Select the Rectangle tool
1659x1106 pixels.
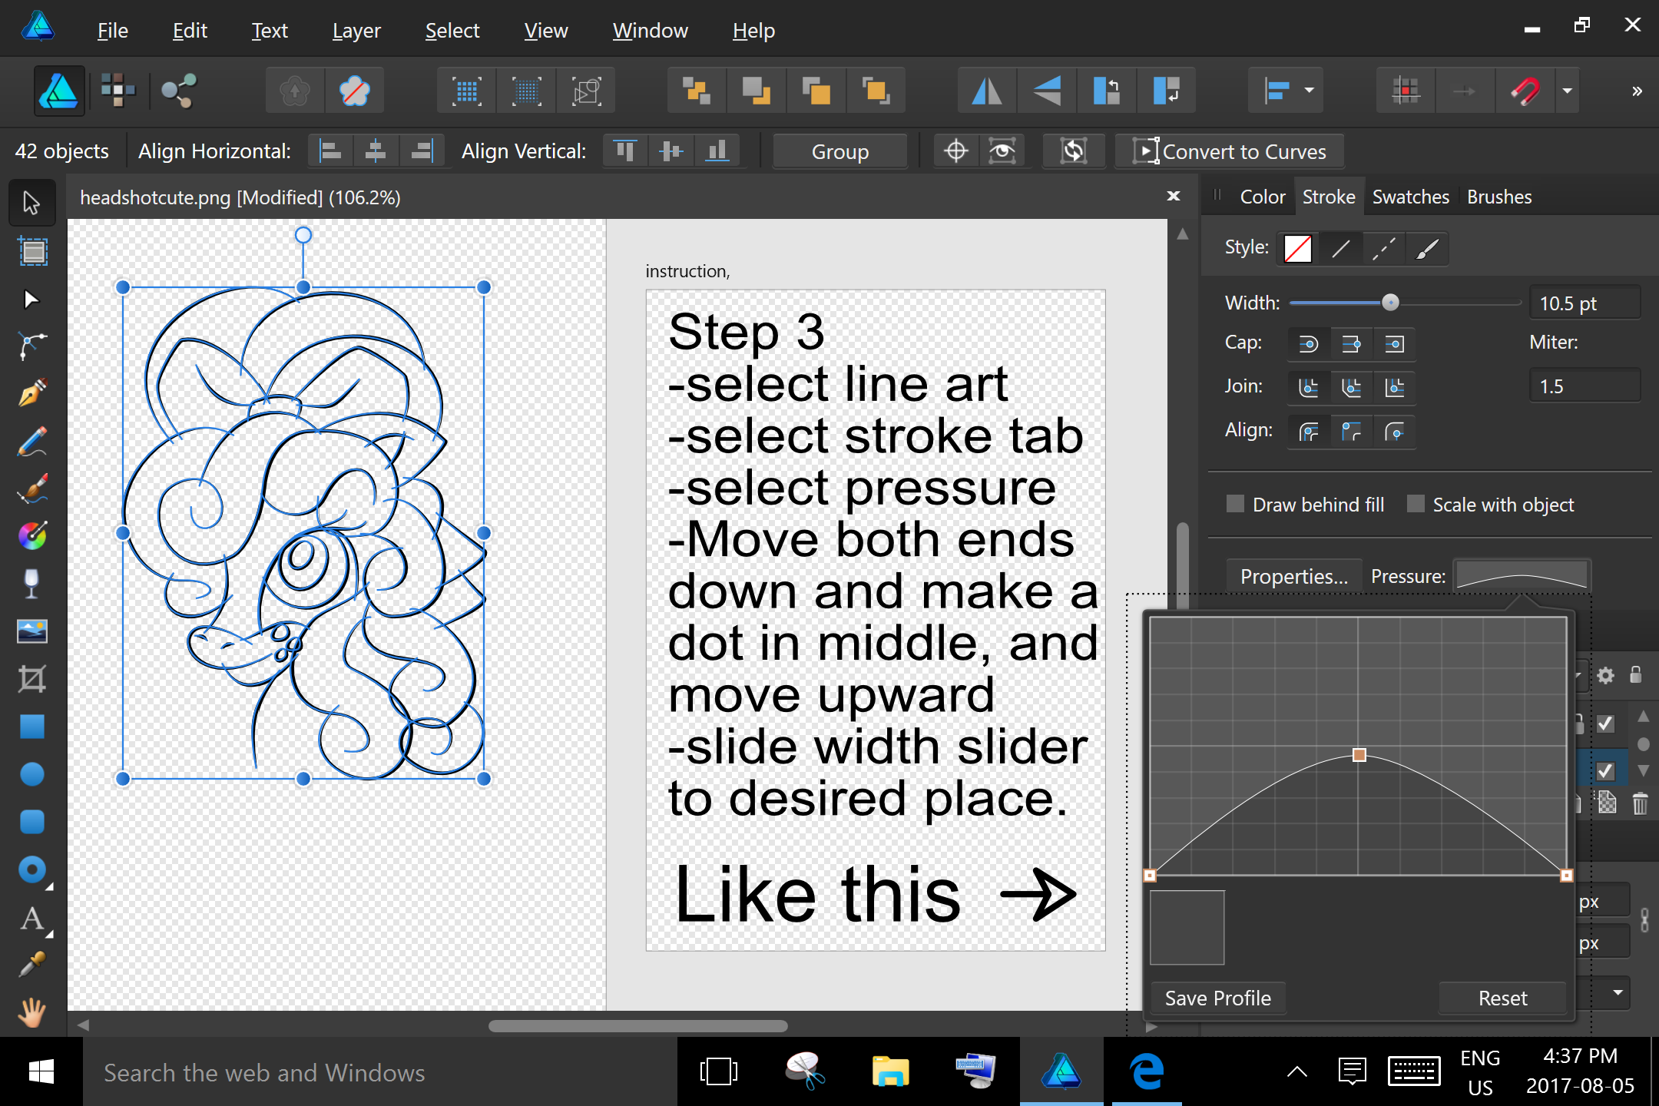[x=31, y=727]
